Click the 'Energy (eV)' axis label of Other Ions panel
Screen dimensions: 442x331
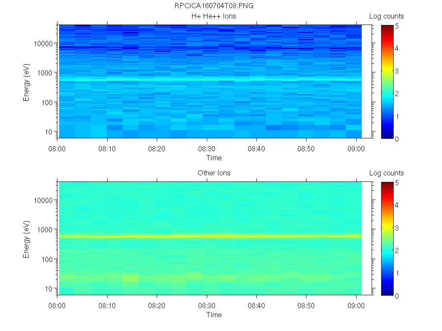coord(26,239)
